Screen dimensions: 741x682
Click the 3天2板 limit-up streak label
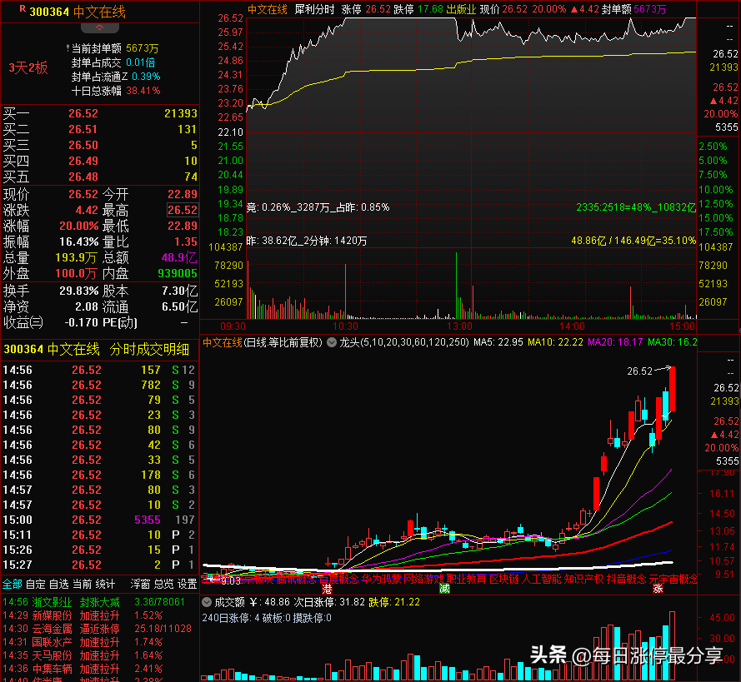coord(28,68)
